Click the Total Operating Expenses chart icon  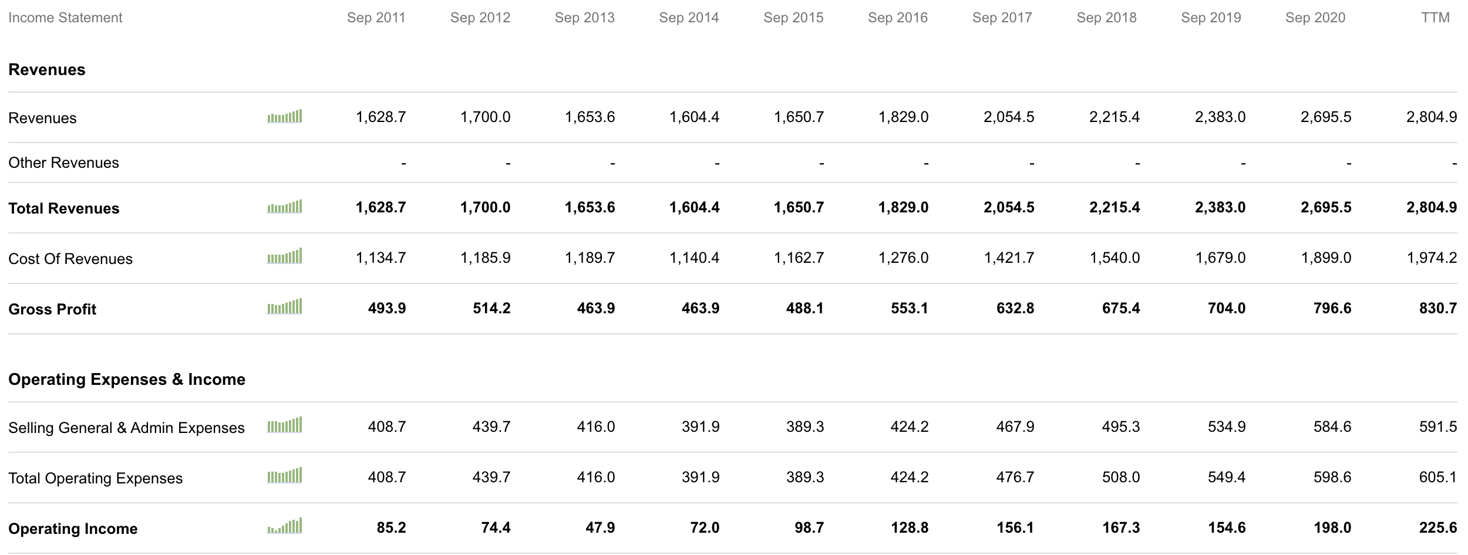coord(285,477)
